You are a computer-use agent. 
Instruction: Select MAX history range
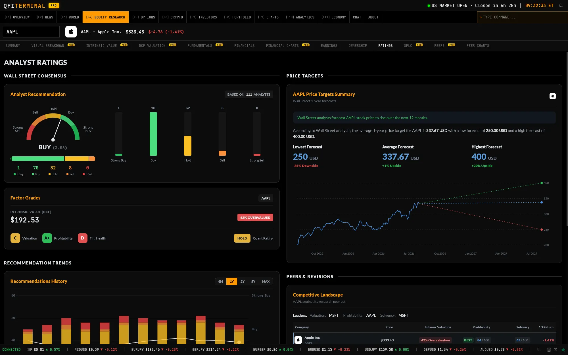tap(266, 282)
